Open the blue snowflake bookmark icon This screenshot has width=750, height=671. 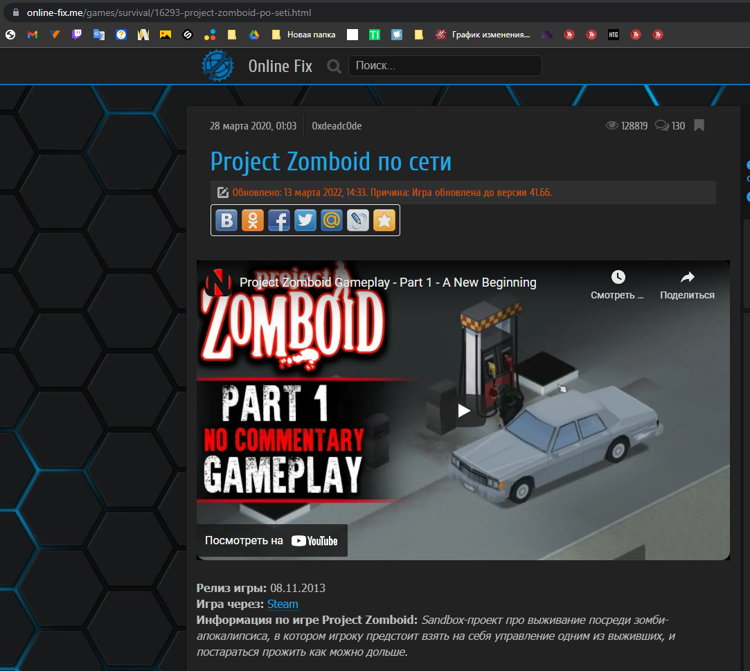[397, 35]
